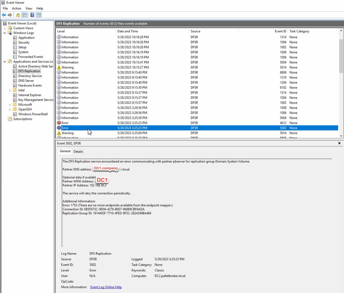Sort by Task Category column header

point(313,31)
